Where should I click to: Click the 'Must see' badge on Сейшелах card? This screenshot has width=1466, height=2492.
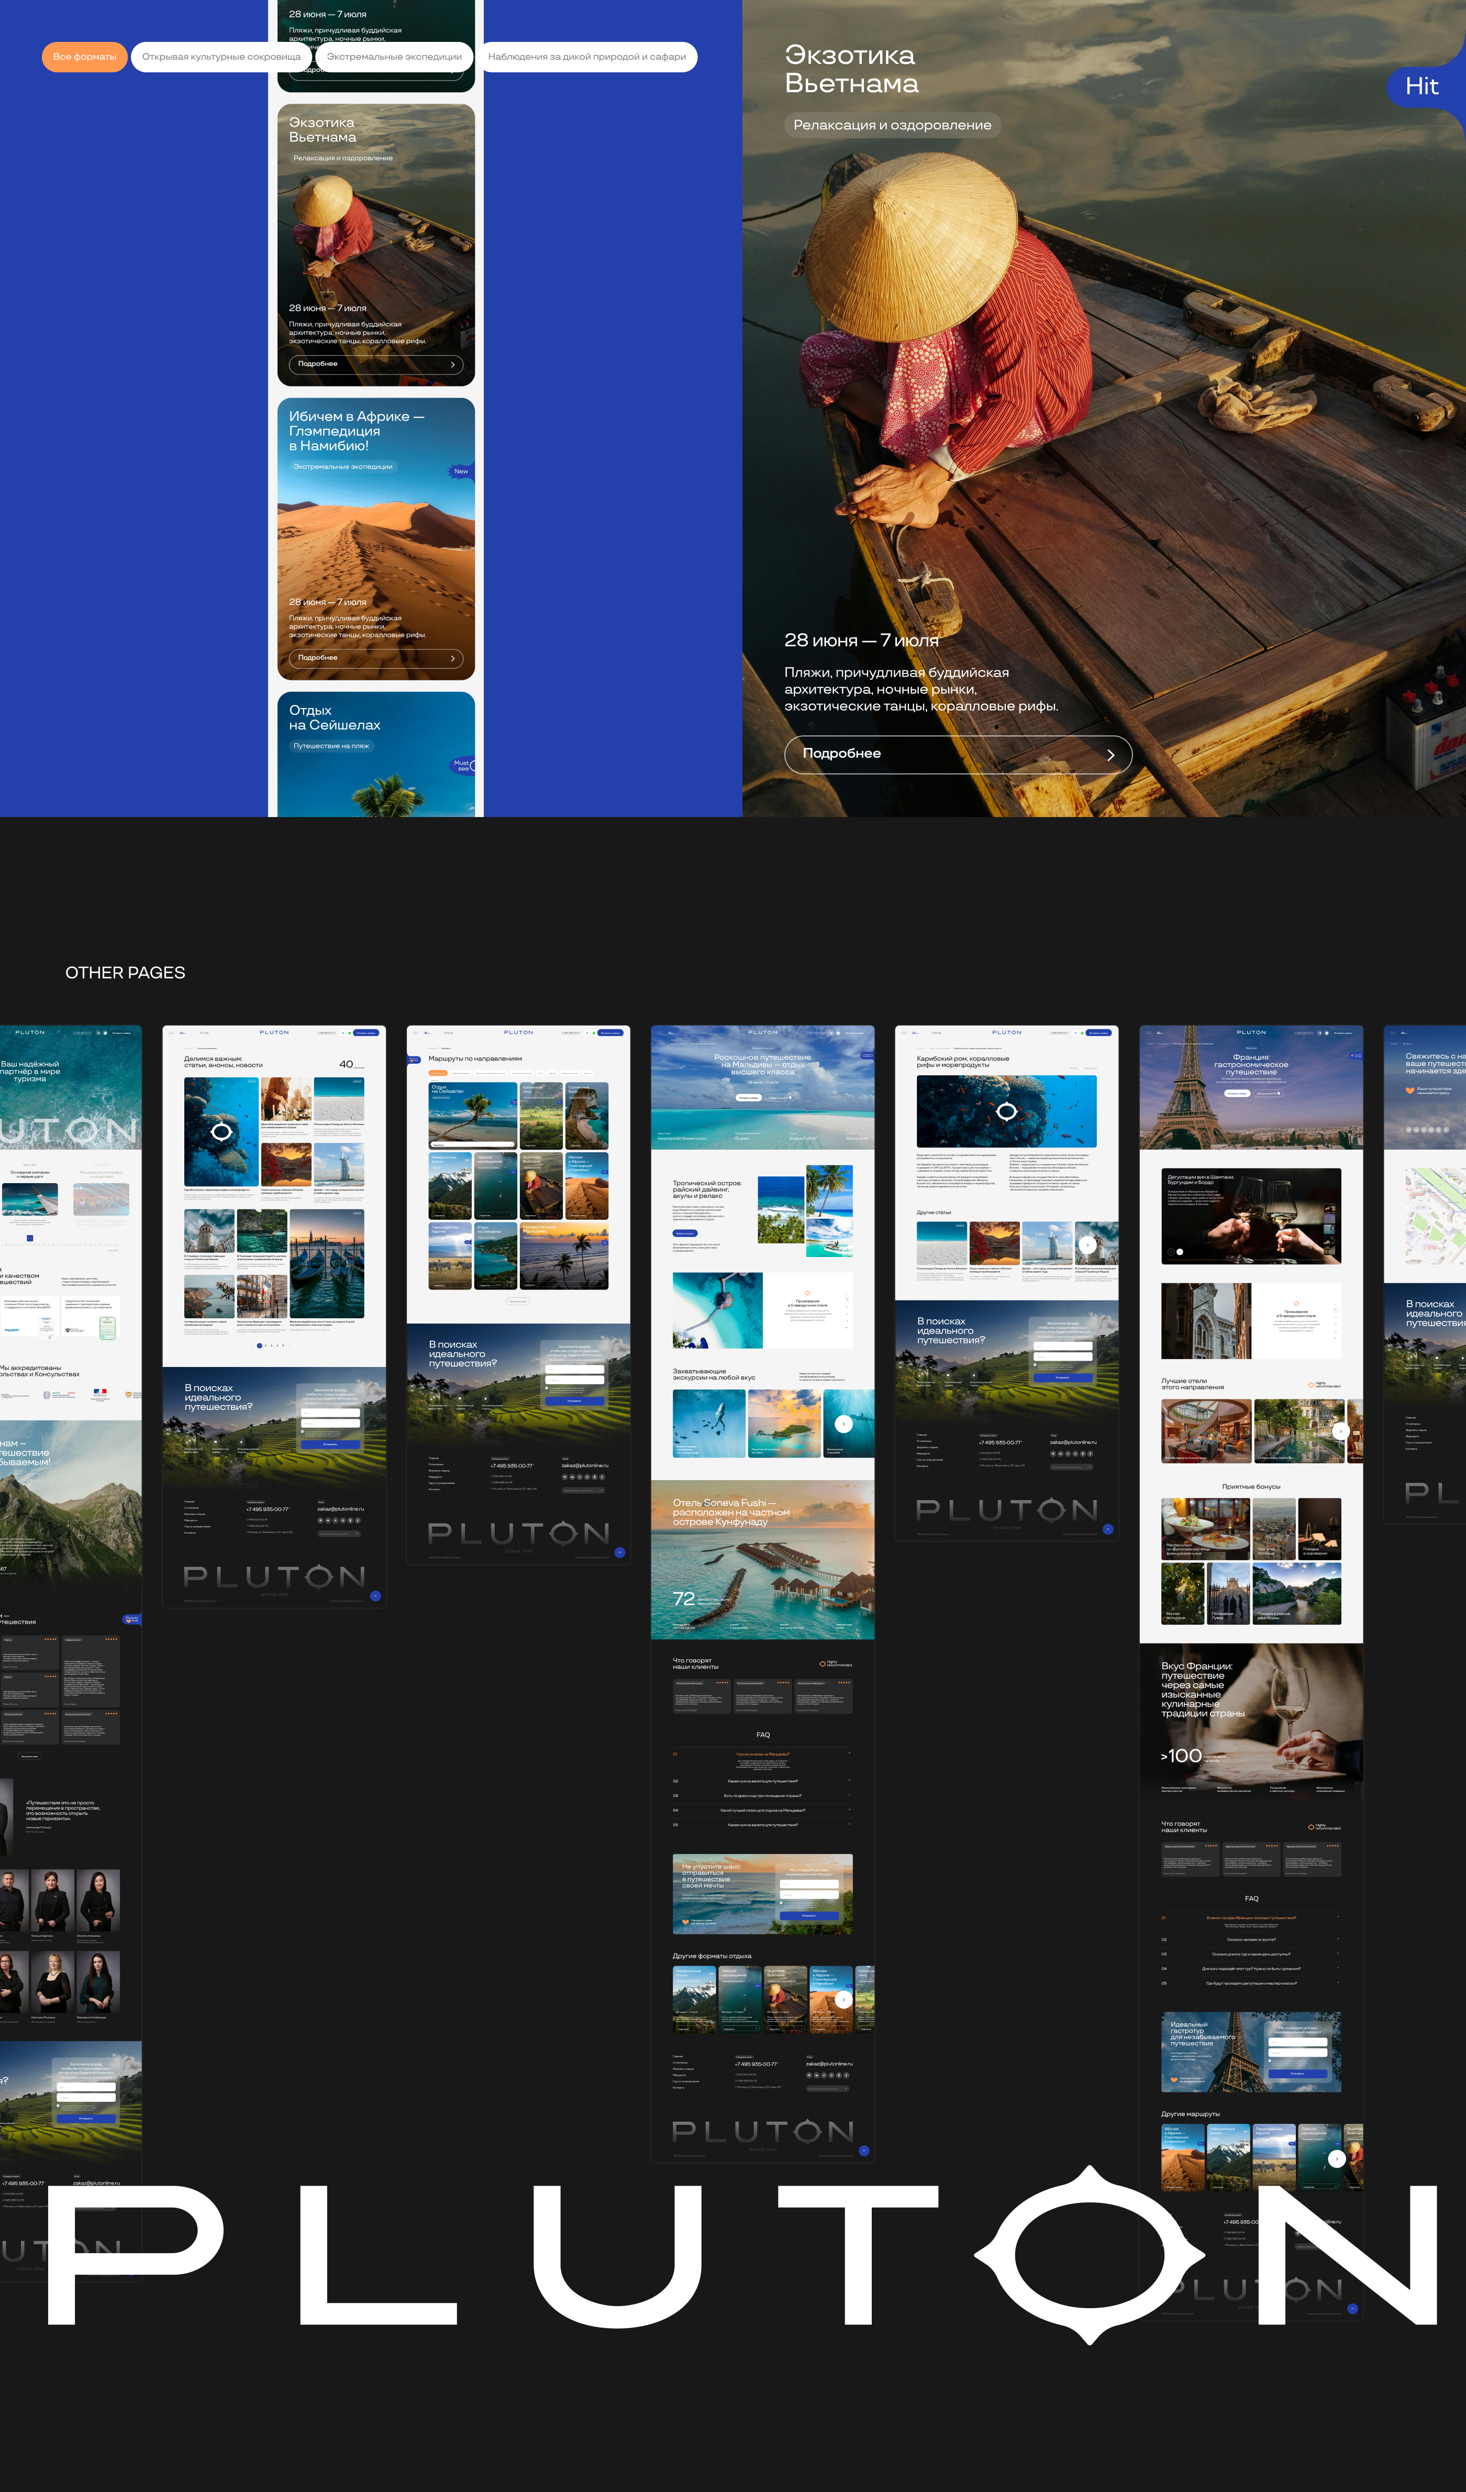click(x=463, y=765)
